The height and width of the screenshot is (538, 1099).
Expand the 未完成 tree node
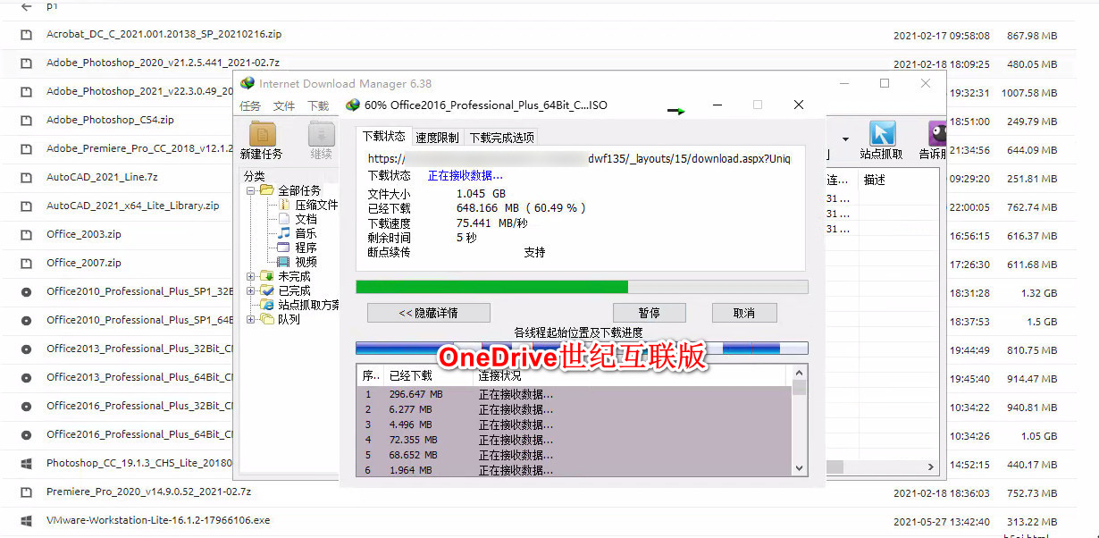point(251,276)
